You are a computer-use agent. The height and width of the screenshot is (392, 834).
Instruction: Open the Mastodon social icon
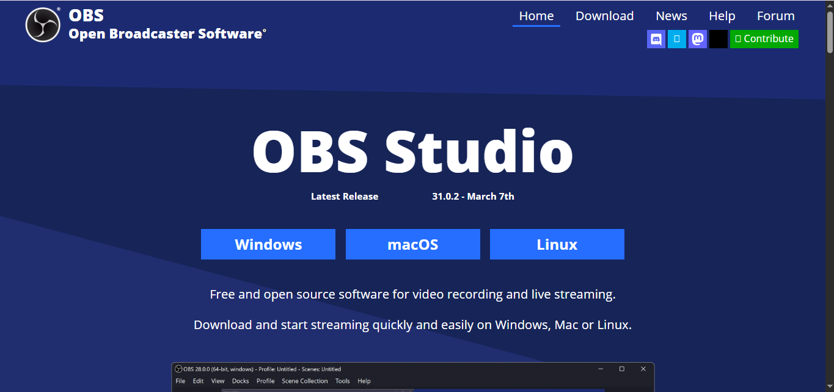click(698, 39)
